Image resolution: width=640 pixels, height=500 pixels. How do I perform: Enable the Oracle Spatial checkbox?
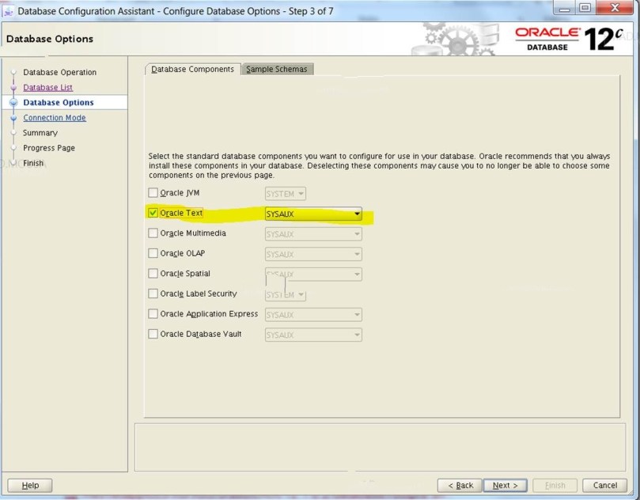pyautogui.click(x=153, y=274)
